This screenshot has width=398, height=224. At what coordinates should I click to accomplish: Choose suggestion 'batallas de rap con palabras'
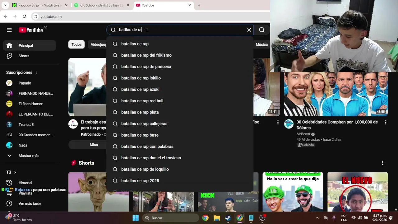click(180, 147)
